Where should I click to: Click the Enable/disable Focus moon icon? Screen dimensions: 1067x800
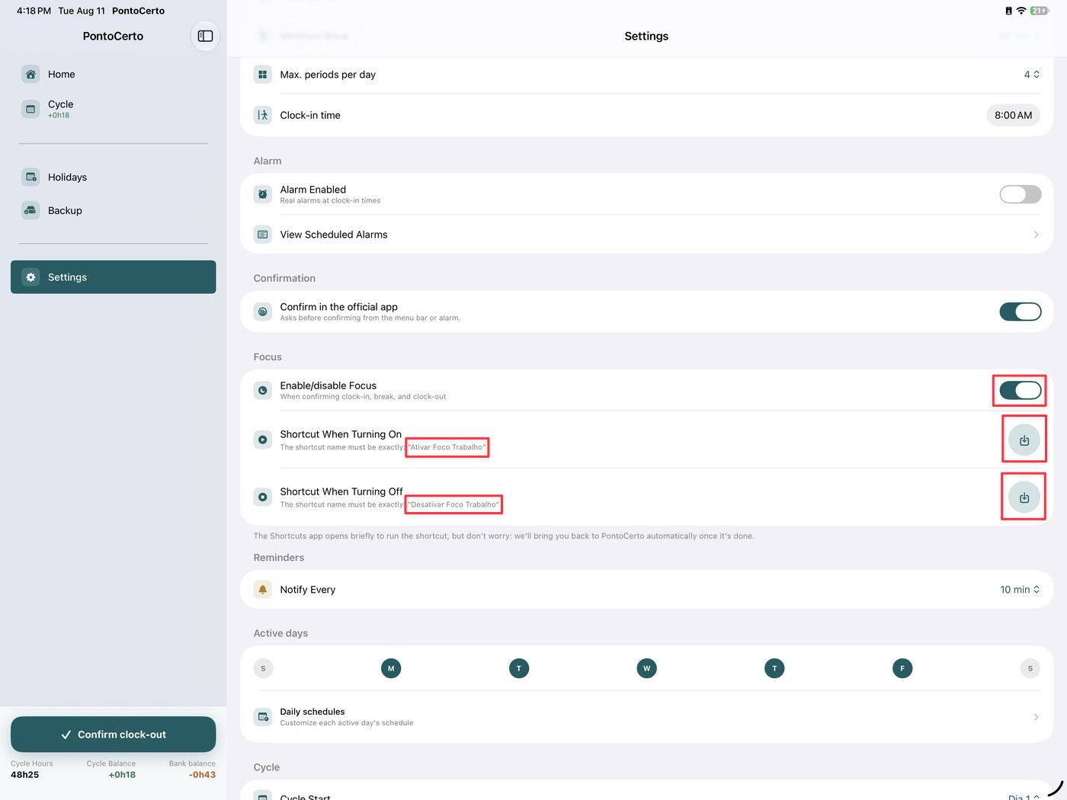point(263,390)
